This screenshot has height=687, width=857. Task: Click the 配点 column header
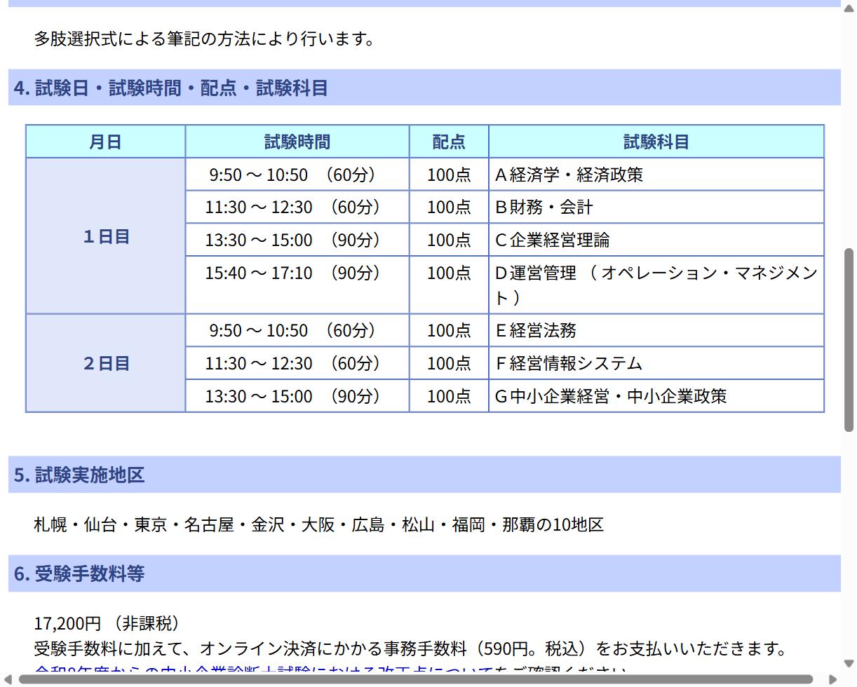click(449, 142)
